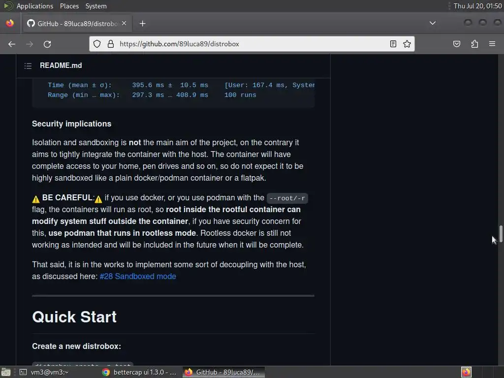Click show desktop icon in bottom panel
Image resolution: width=504 pixels, height=378 pixels.
(x=5, y=372)
